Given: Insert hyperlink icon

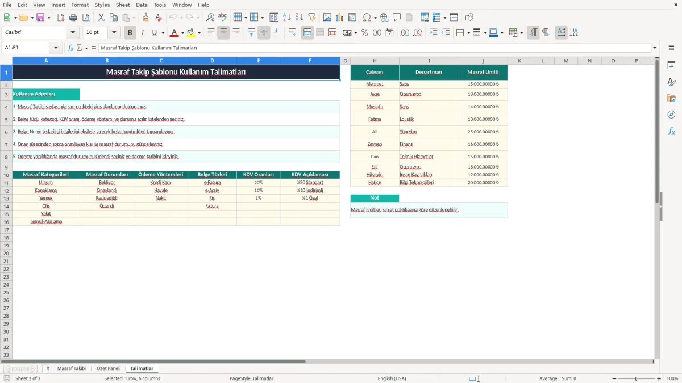Looking at the screenshot, I should click(384, 18).
